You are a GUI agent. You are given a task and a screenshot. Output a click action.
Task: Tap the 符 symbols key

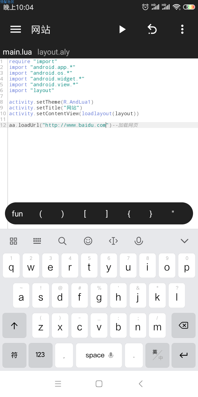(14, 355)
